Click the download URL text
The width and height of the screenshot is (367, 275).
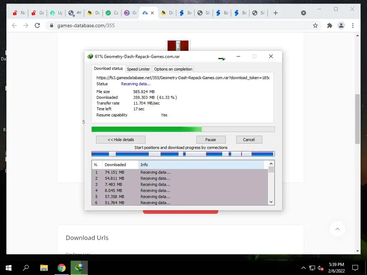point(183,78)
